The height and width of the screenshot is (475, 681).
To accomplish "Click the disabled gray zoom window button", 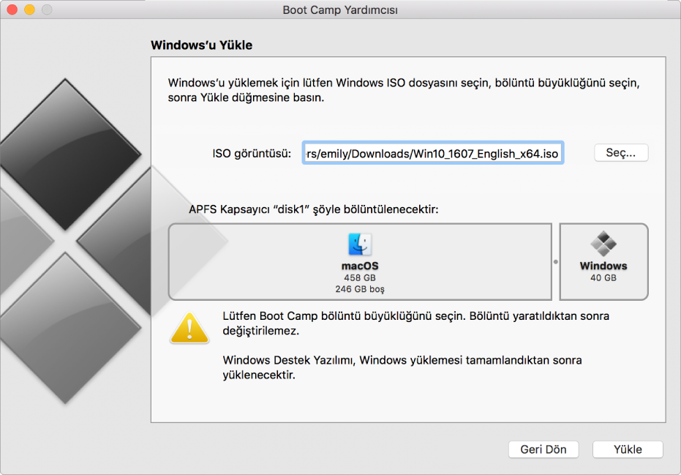I will 47,10.
